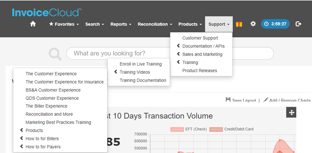The height and width of the screenshot is (153, 312).
Task: Collapse the Support dropdown menu
Action: click(219, 24)
